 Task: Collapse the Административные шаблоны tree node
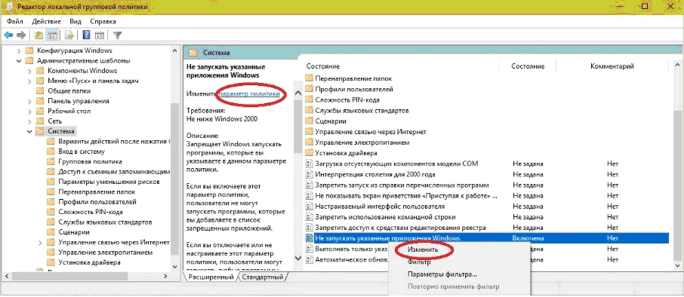click(x=19, y=60)
